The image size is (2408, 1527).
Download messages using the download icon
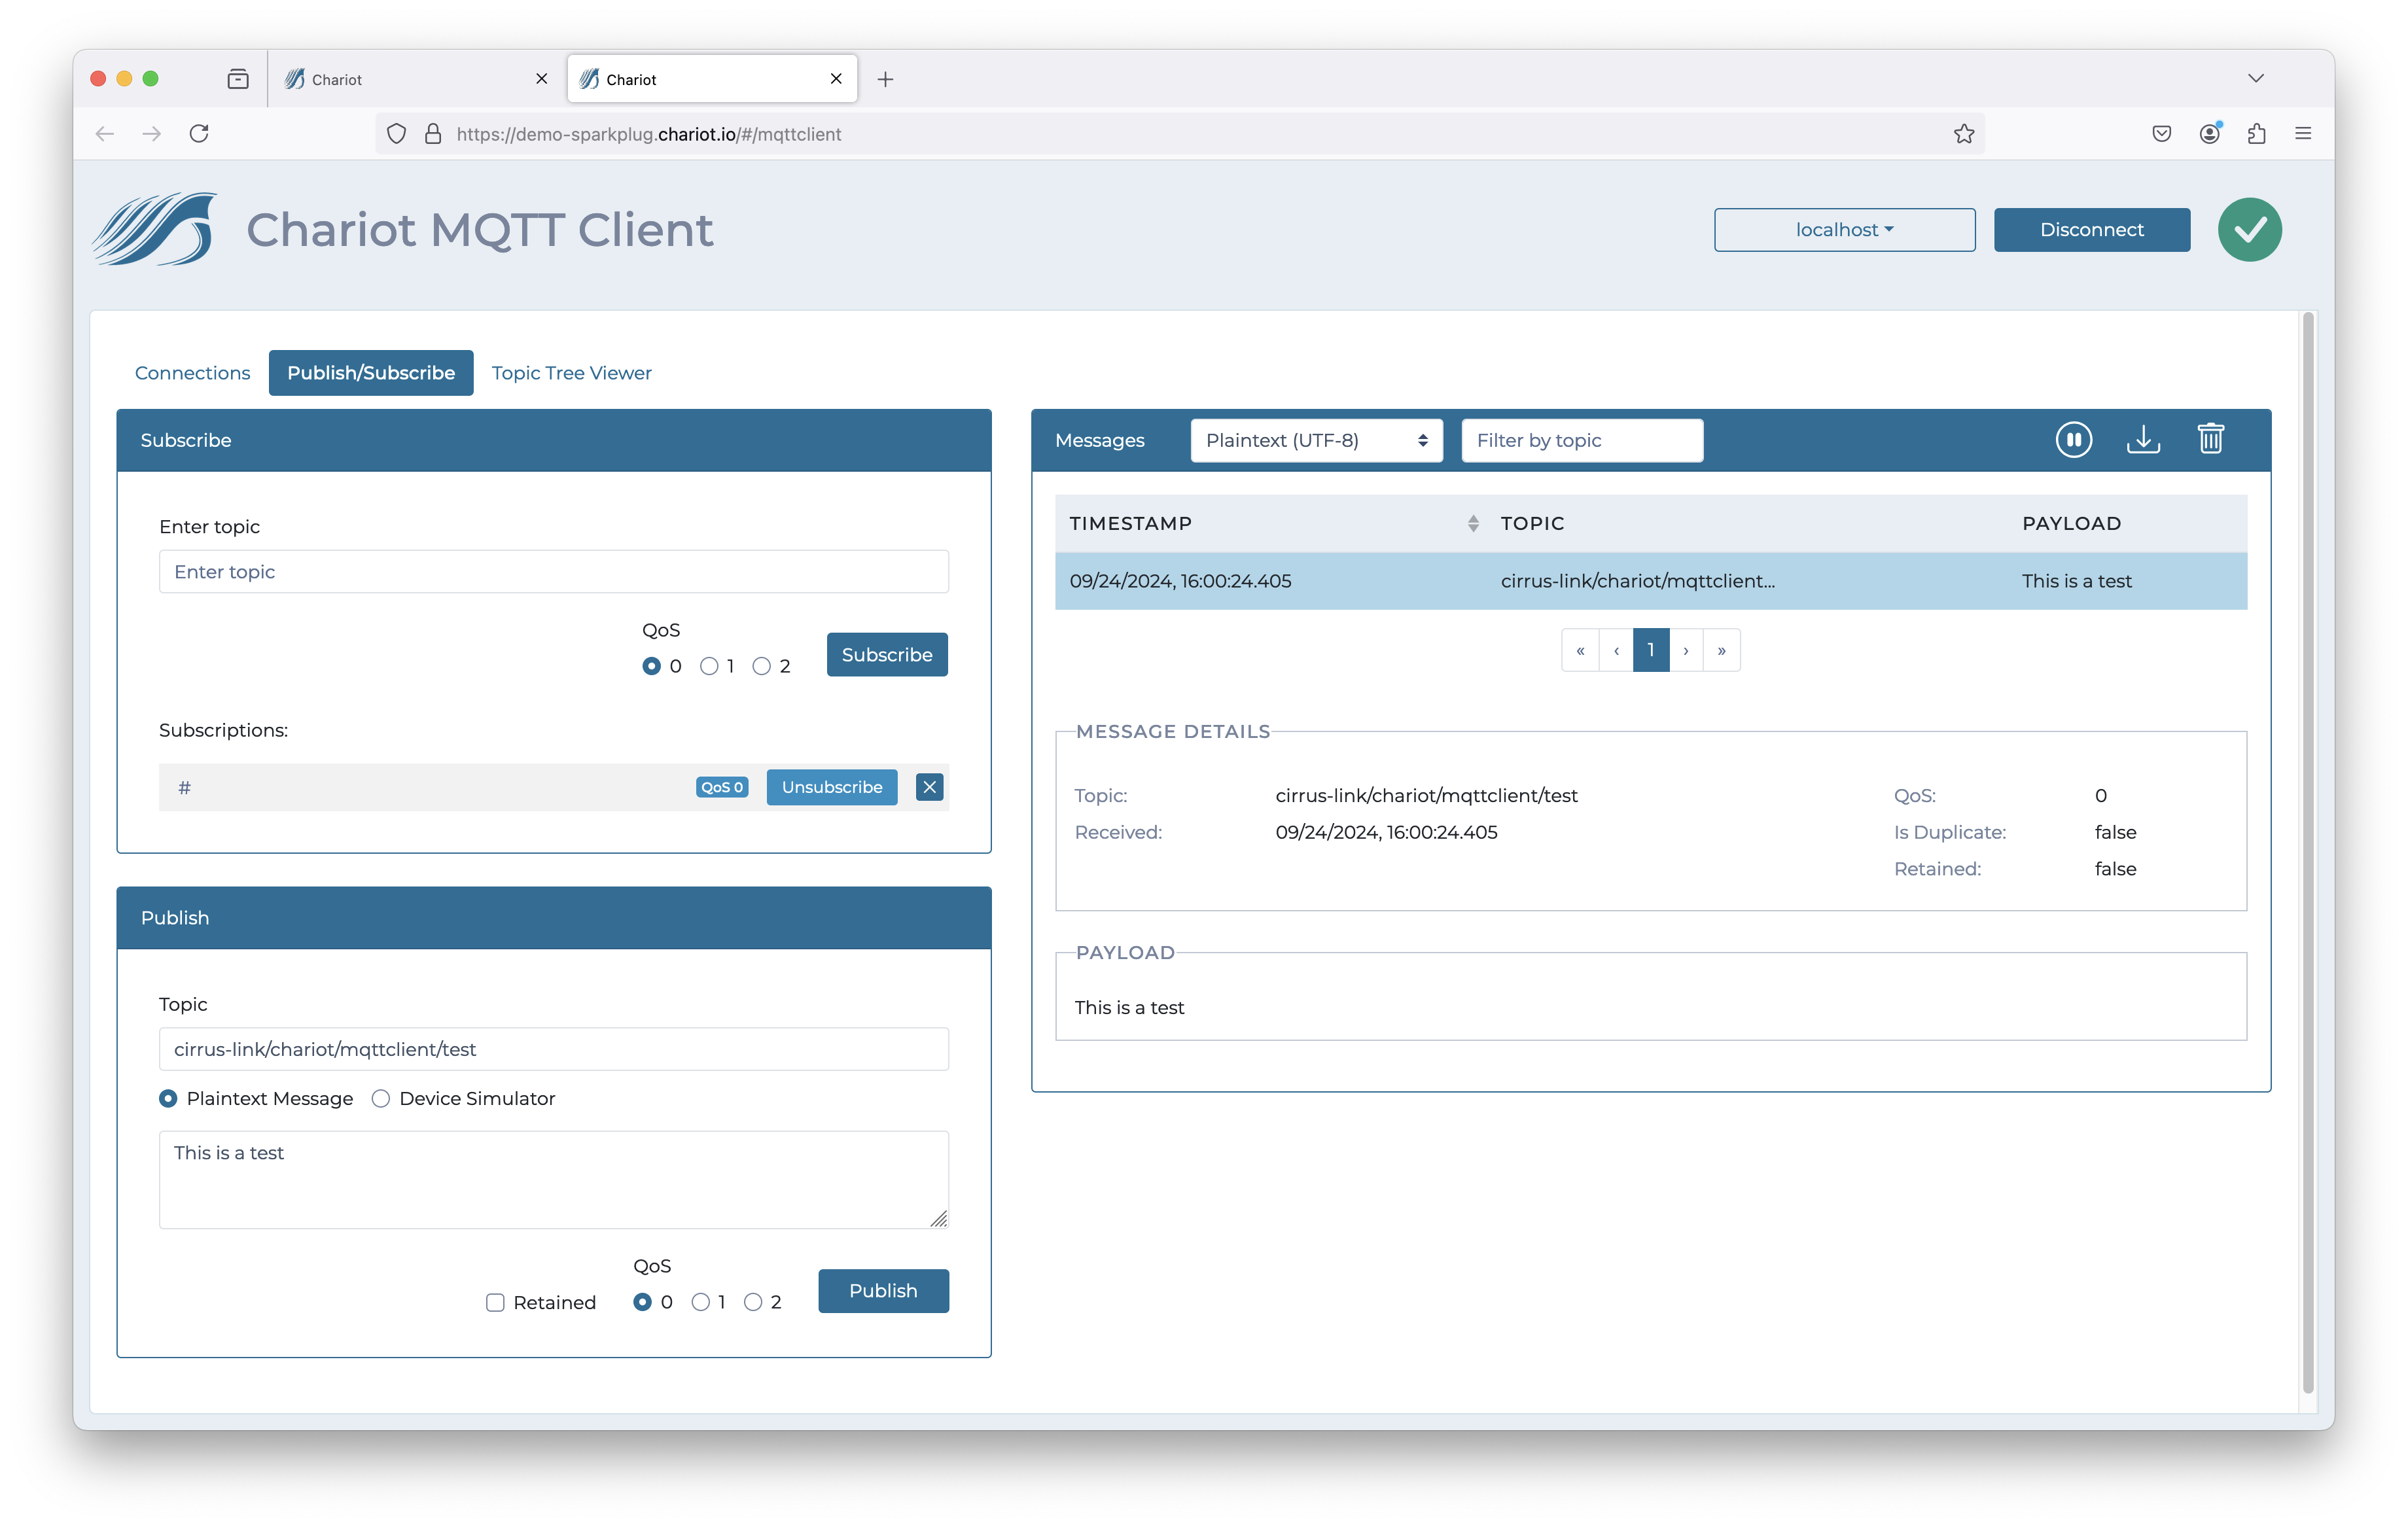click(2143, 439)
